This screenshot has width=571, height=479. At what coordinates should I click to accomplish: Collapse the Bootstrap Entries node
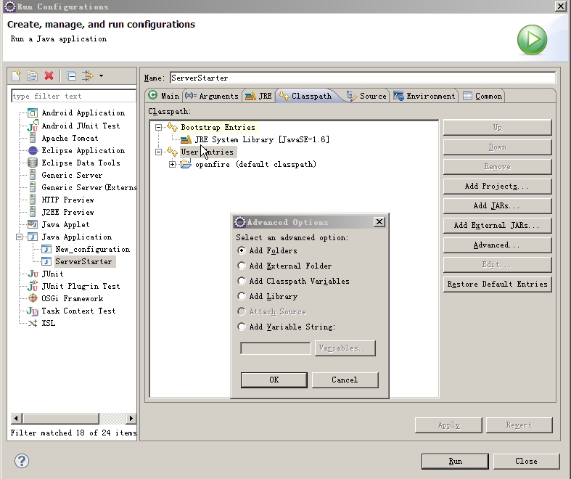(158, 127)
